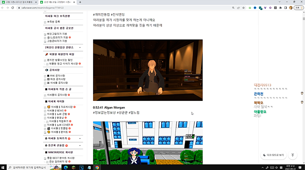Screen dimensions: 305x170
Task: Click the share page icon in address bar
Action: coord(238,8)
